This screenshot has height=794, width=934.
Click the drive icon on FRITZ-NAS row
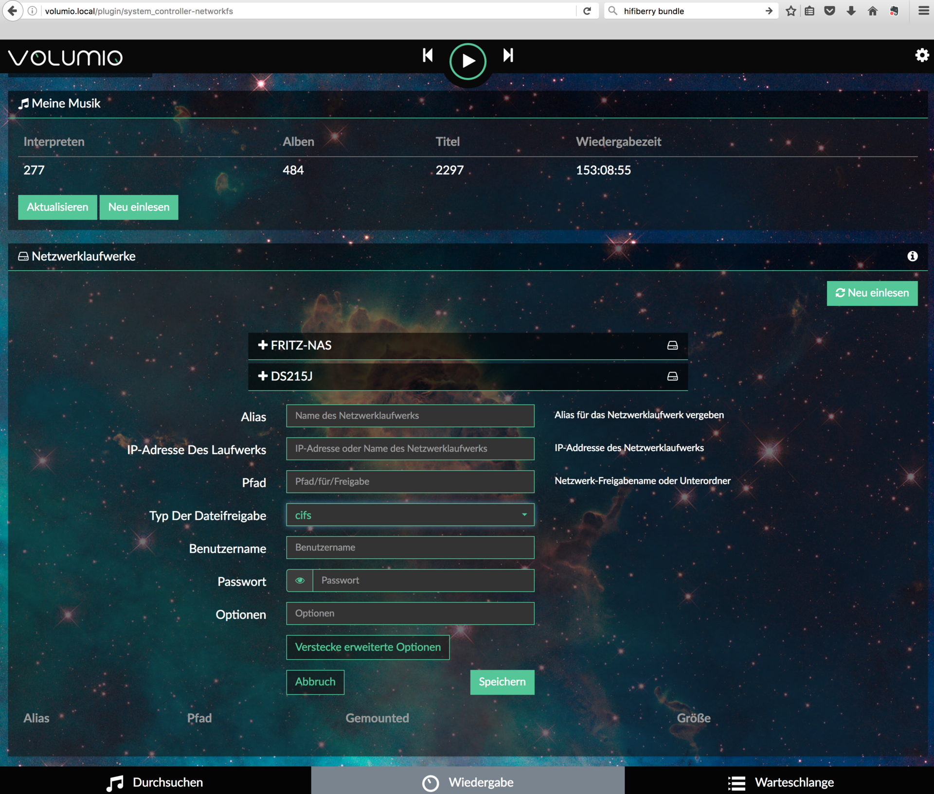[x=672, y=345]
